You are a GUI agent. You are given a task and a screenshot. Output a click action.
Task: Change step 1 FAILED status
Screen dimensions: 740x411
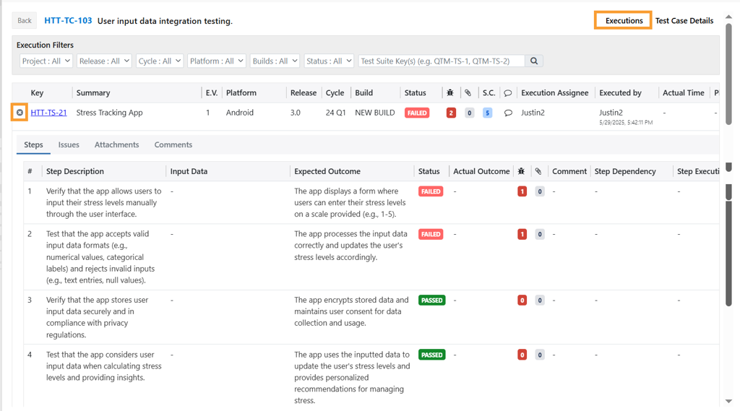[x=431, y=191]
